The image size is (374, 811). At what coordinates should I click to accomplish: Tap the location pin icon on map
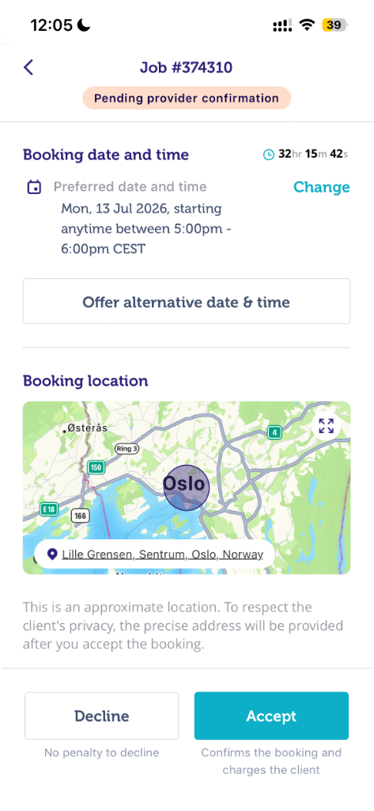51,554
